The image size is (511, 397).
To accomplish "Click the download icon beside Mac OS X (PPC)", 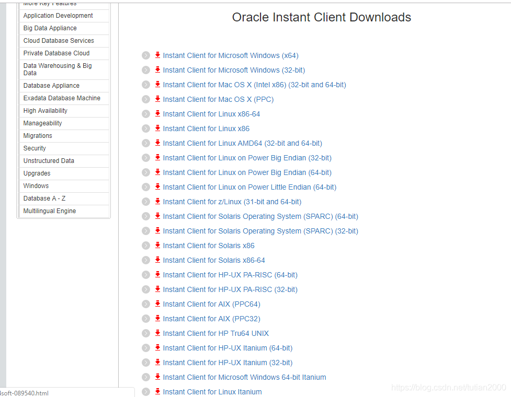I will point(158,99).
